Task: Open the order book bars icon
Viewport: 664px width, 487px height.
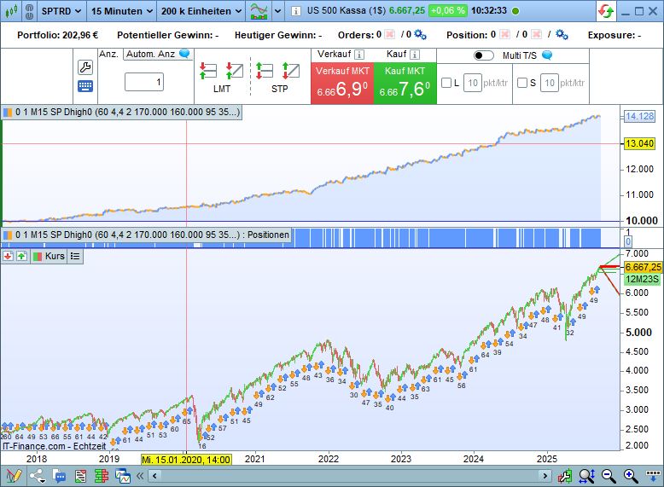Action: click(102, 477)
